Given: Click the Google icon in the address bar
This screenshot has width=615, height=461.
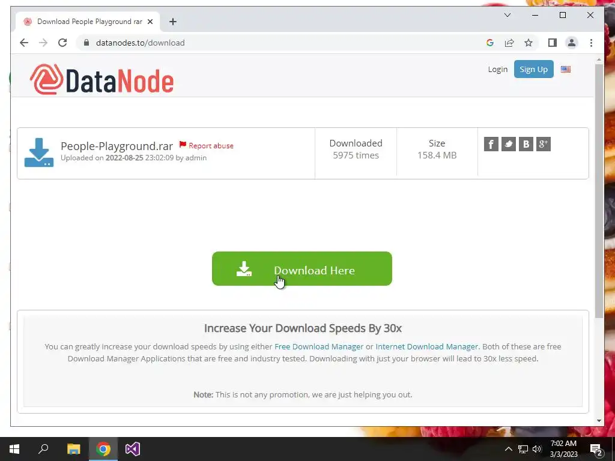Looking at the screenshot, I should point(490,43).
